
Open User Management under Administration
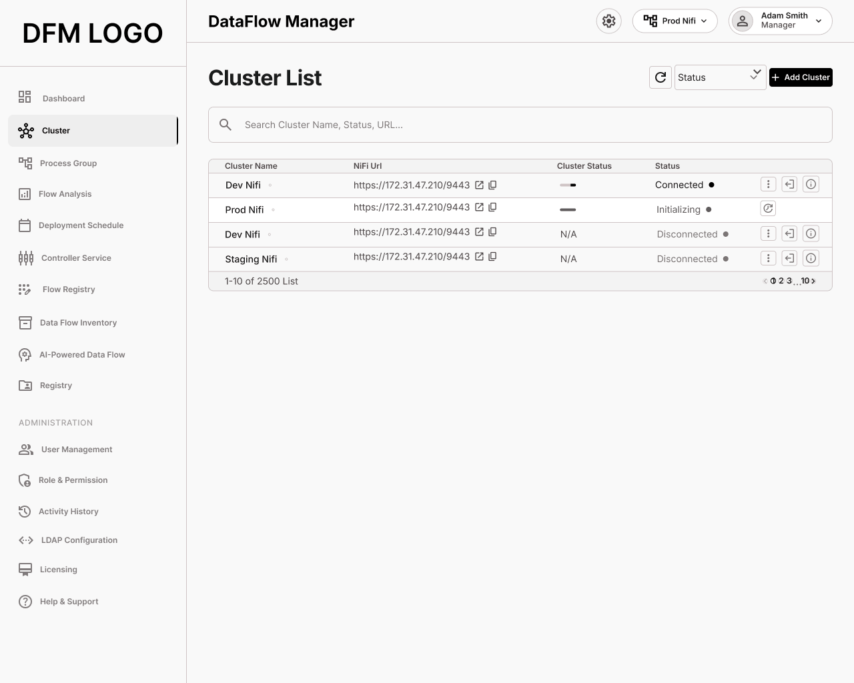65,450
